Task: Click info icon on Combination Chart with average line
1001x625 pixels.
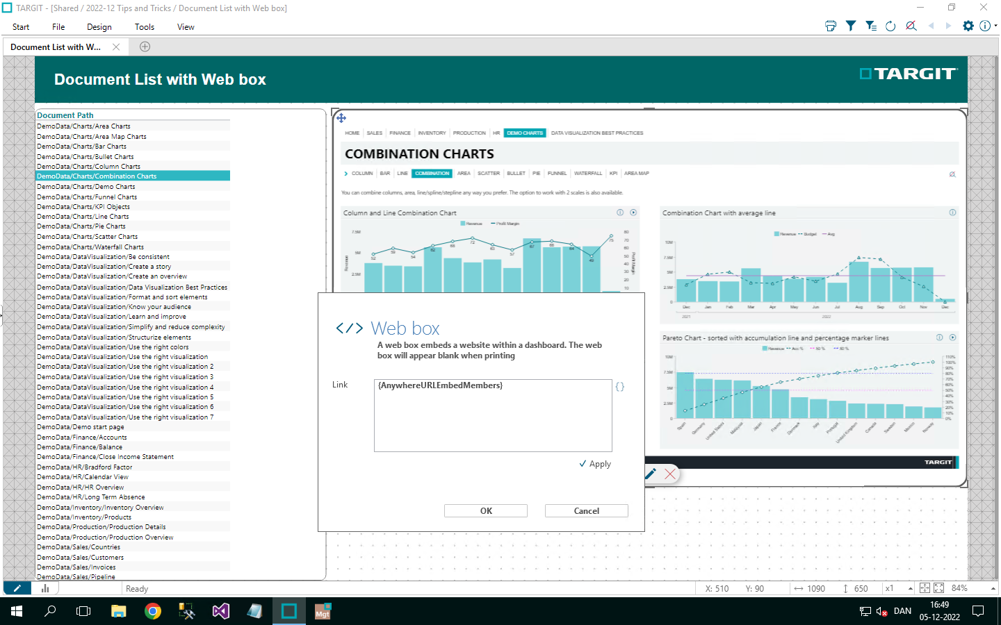Action: click(952, 212)
